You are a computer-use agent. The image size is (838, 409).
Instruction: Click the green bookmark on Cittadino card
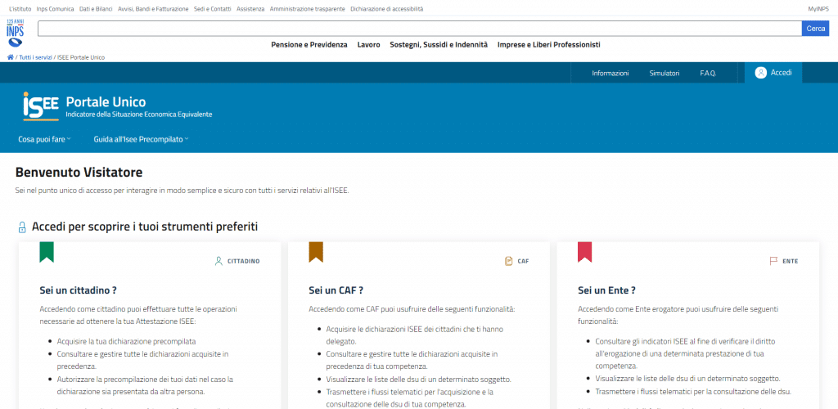(47, 252)
